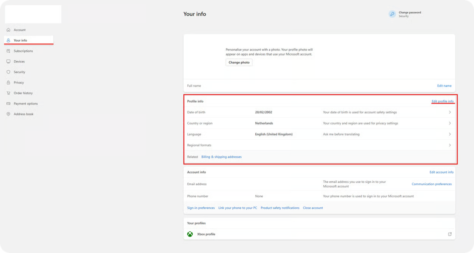This screenshot has height=253, width=474.
Task: Click the Change password text link
Action: coord(410,12)
